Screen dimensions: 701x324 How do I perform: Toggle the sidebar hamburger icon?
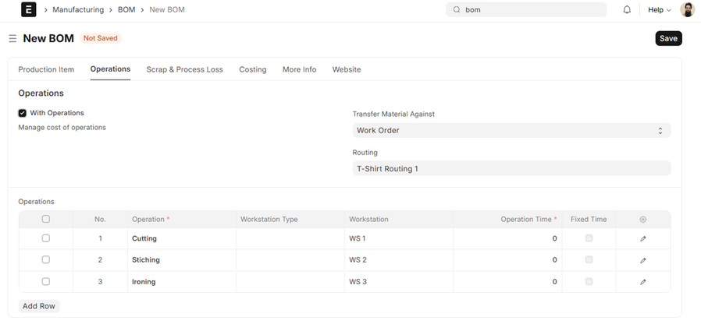coord(12,38)
